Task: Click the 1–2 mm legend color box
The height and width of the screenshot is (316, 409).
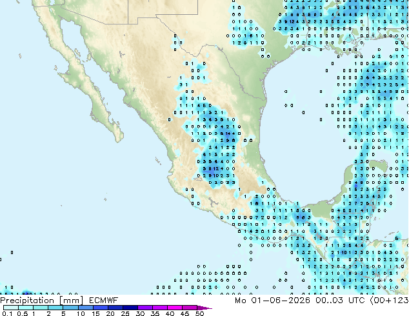Action: pos(41,308)
